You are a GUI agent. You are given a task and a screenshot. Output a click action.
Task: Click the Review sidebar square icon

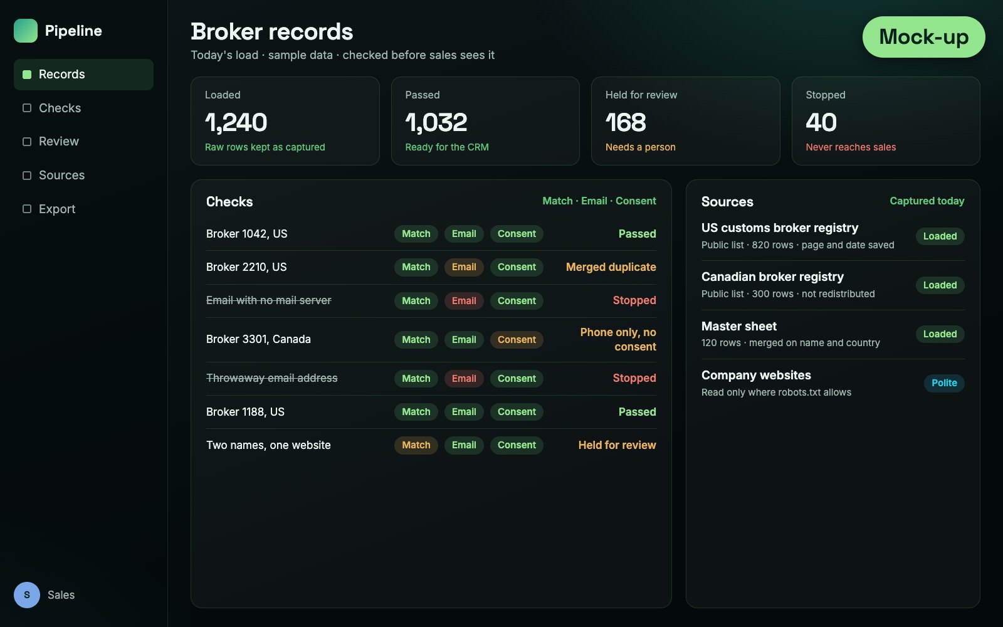click(x=27, y=142)
